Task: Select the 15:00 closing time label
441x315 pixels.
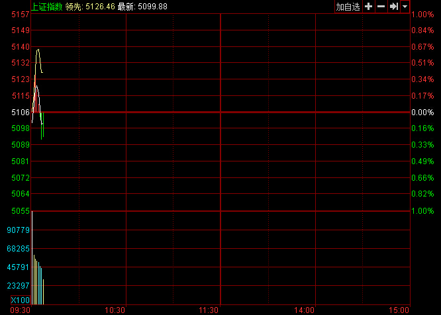Action: click(399, 310)
